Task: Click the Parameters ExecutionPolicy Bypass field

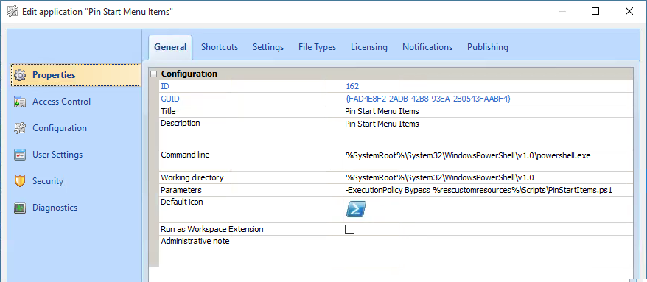Action: (488, 190)
